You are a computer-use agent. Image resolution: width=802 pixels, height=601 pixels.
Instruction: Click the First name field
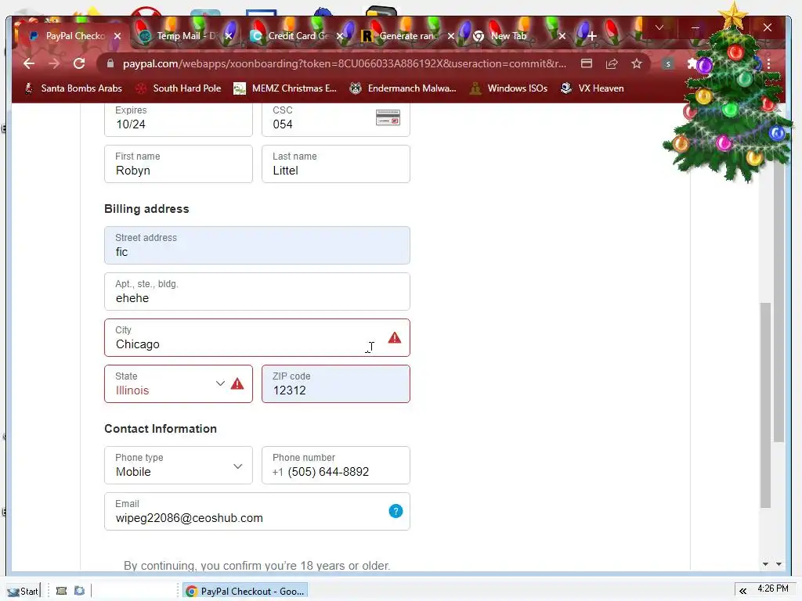tap(179, 164)
